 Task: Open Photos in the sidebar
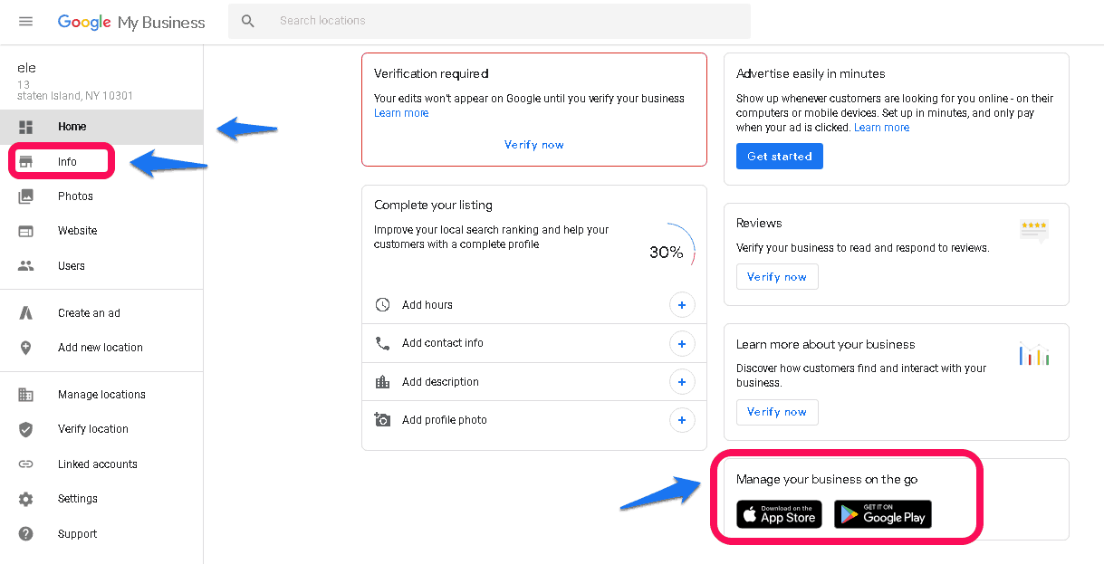pos(101,196)
